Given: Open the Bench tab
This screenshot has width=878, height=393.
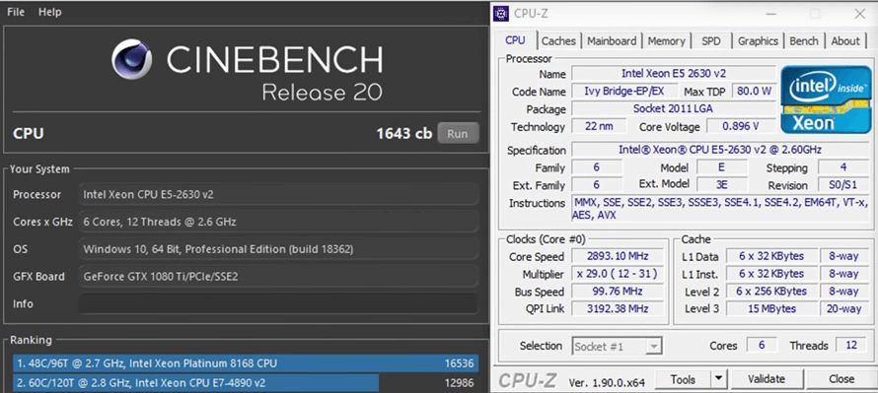Looking at the screenshot, I should coord(804,40).
